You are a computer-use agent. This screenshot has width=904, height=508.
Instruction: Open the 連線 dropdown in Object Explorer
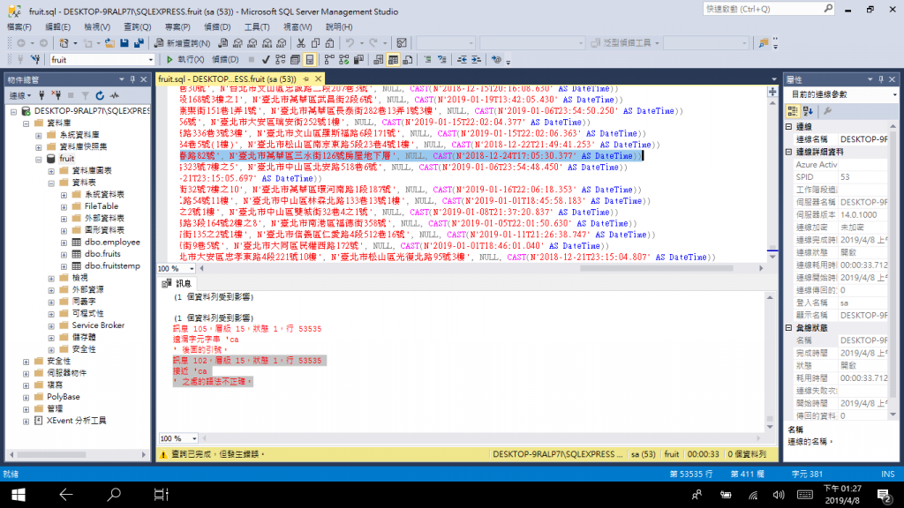pyautogui.click(x=20, y=95)
